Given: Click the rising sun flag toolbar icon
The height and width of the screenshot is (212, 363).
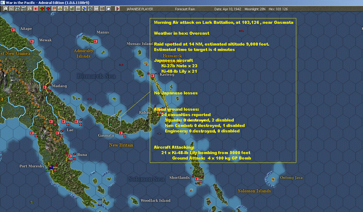Looking at the screenshot, I should [x=36, y=9].
